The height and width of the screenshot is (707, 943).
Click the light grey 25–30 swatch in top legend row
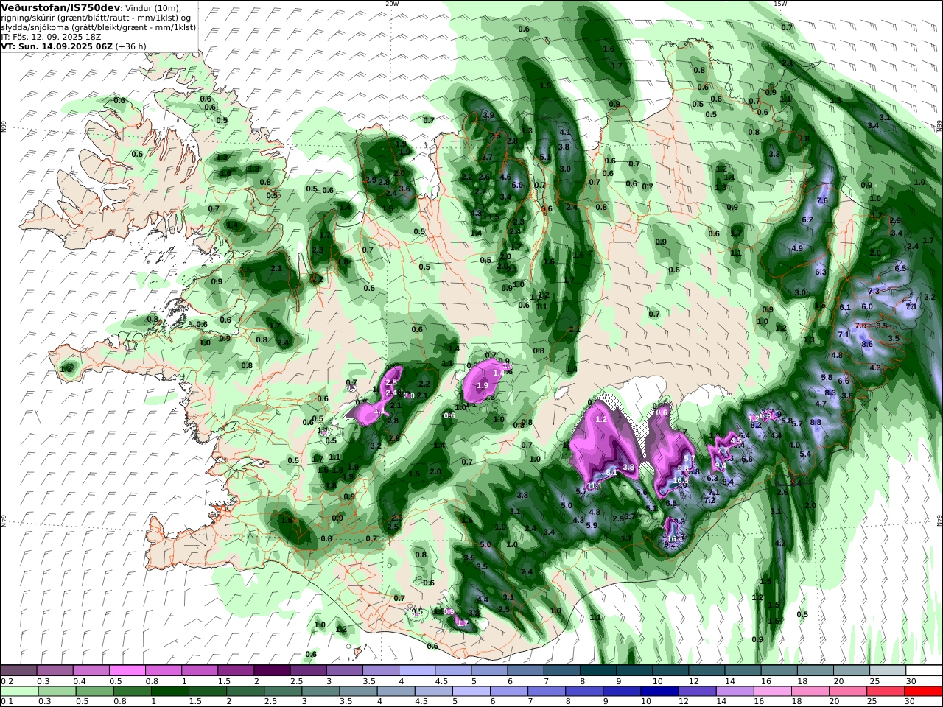887,670
